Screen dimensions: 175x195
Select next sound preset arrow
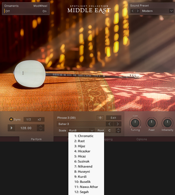pyautogui.click(x=138, y=11)
